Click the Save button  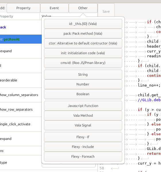(x=106, y=11)
